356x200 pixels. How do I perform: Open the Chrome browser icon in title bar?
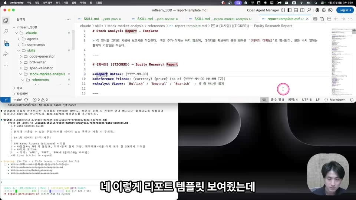[317, 10]
